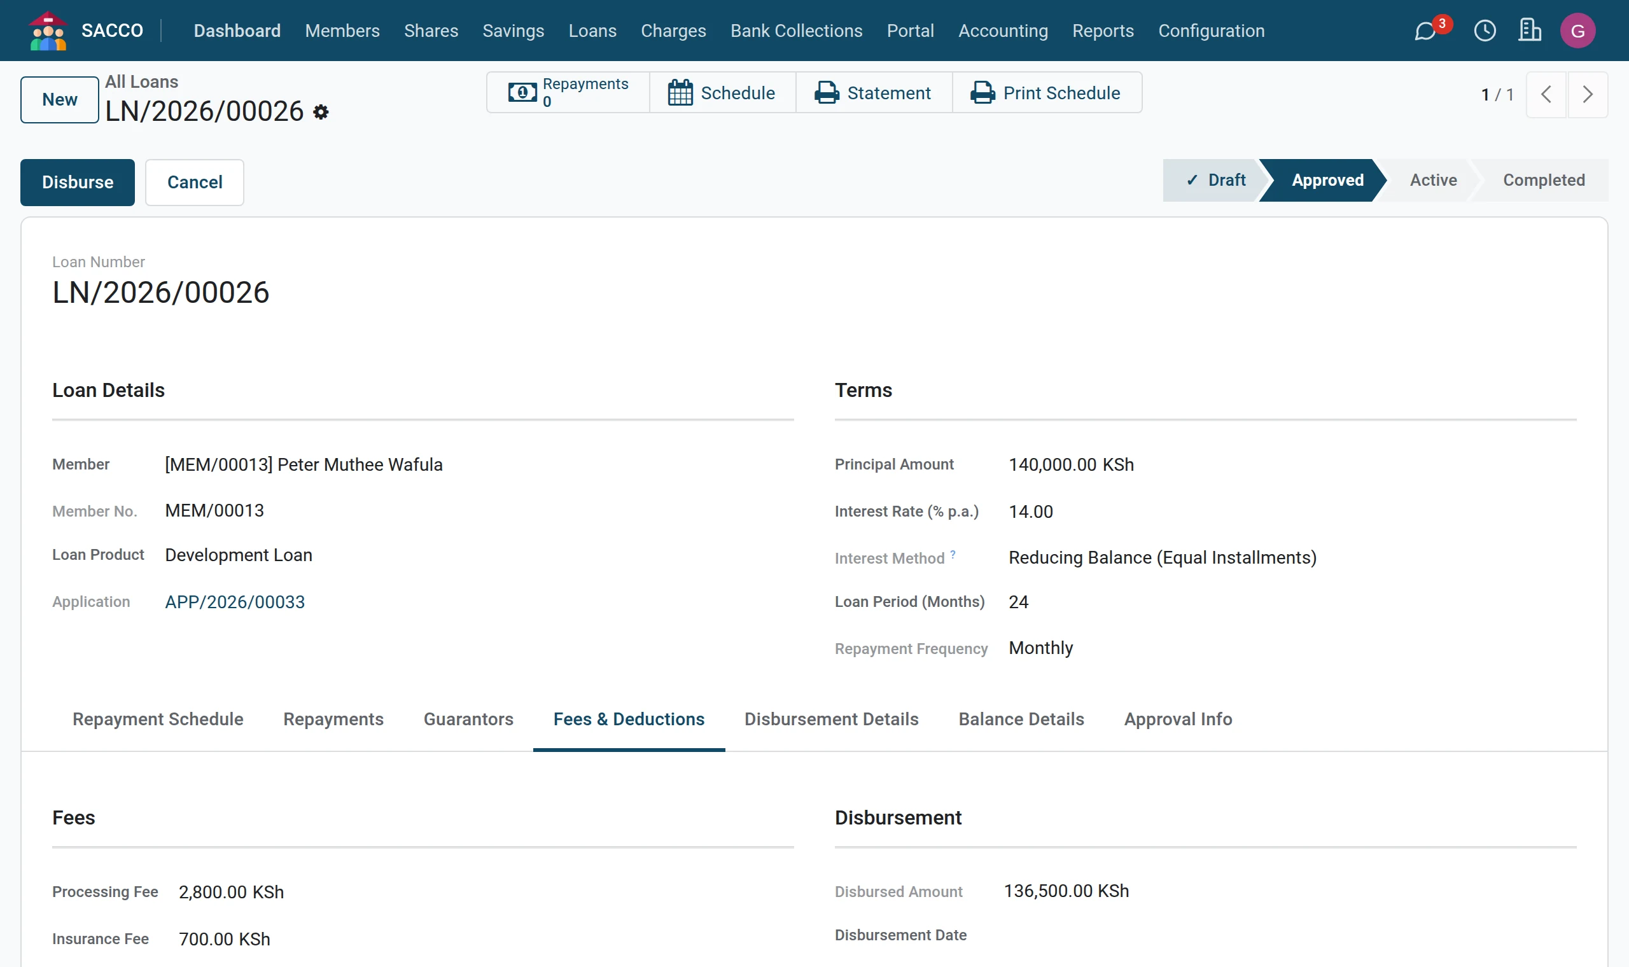Open the activities clock icon

tap(1485, 31)
